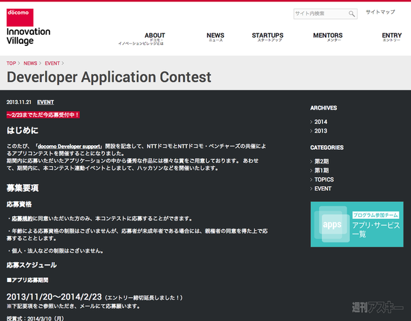
Task: Open the MENTORS menu item
Action: 327,36
